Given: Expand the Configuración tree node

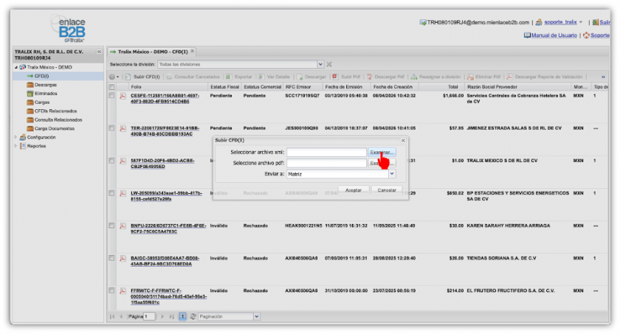Looking at the screenshot, I should click(16, 137).
